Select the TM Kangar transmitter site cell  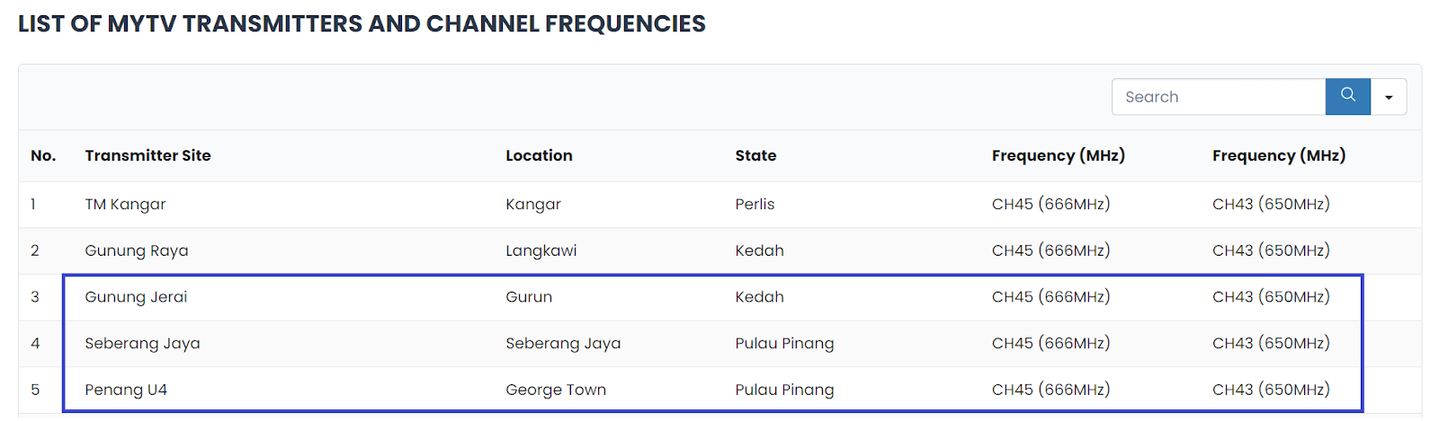[x=125, y=204]
